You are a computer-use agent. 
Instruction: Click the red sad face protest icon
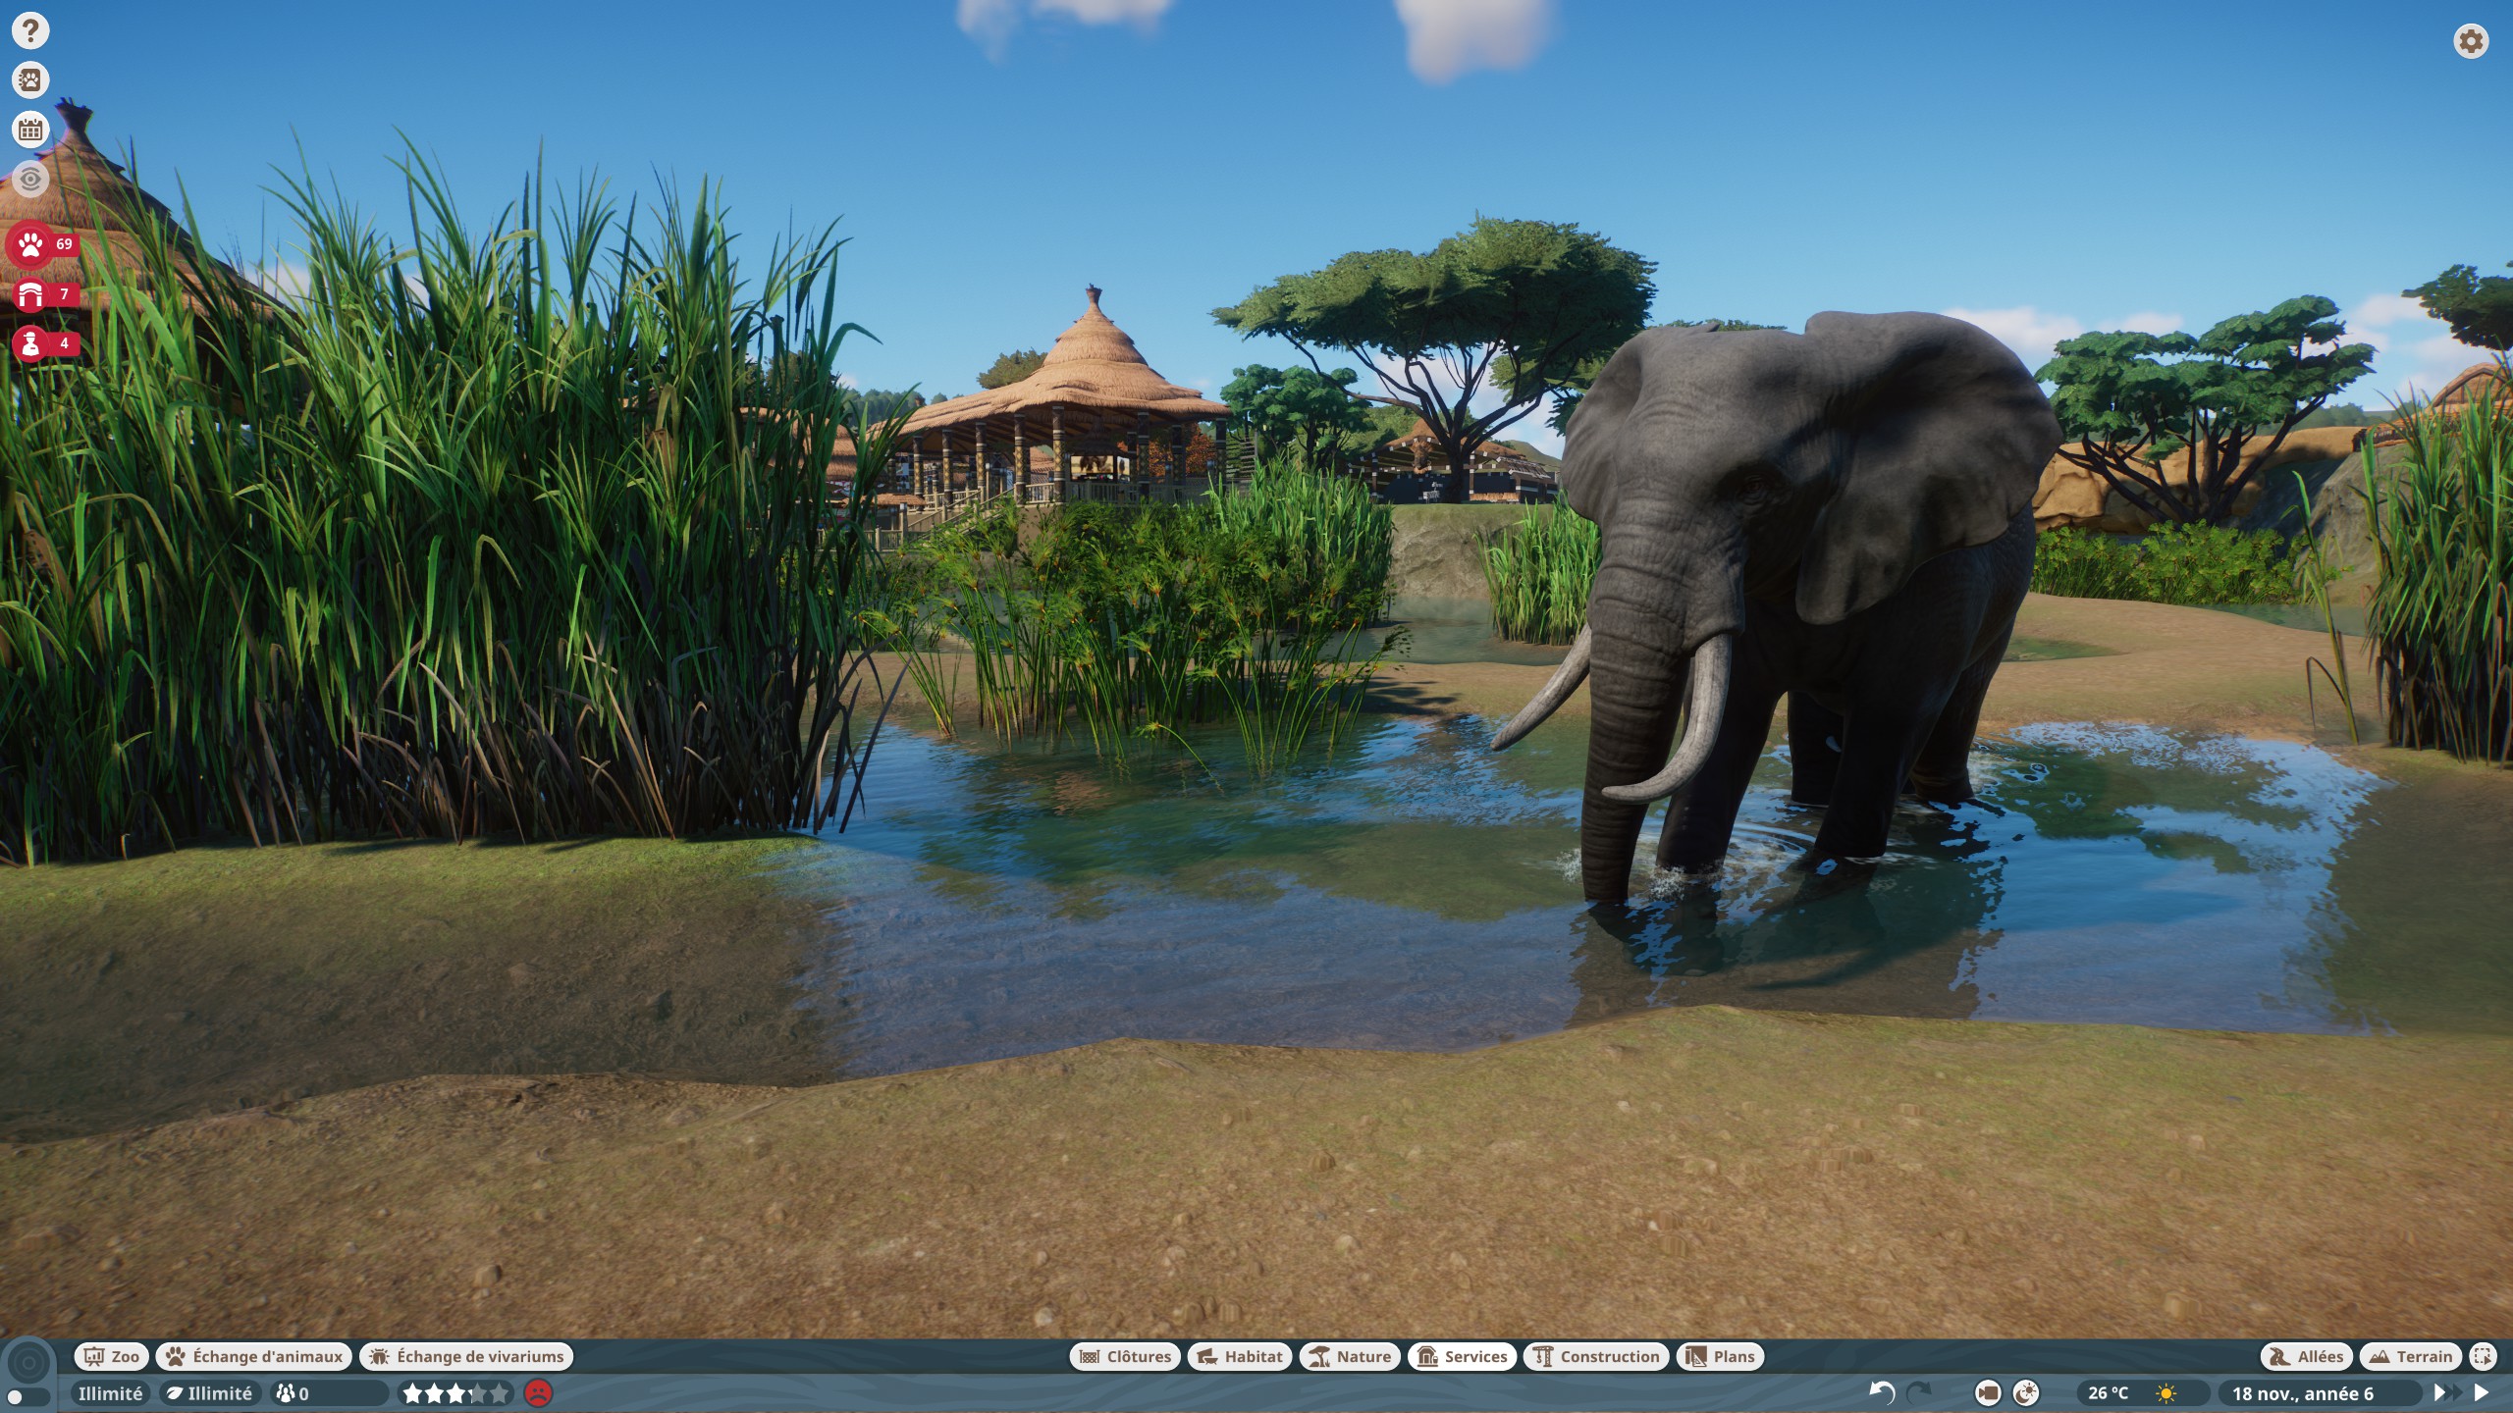(538, 1392)
